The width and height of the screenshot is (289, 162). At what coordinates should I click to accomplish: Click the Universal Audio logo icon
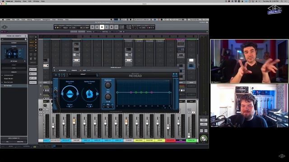[5, 27]
